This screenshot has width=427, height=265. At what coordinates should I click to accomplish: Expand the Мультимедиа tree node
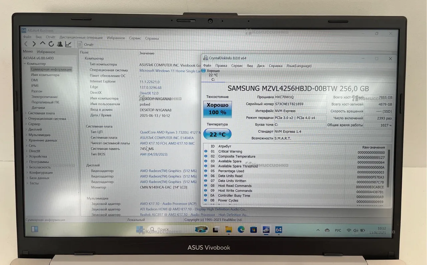[26, 135]
